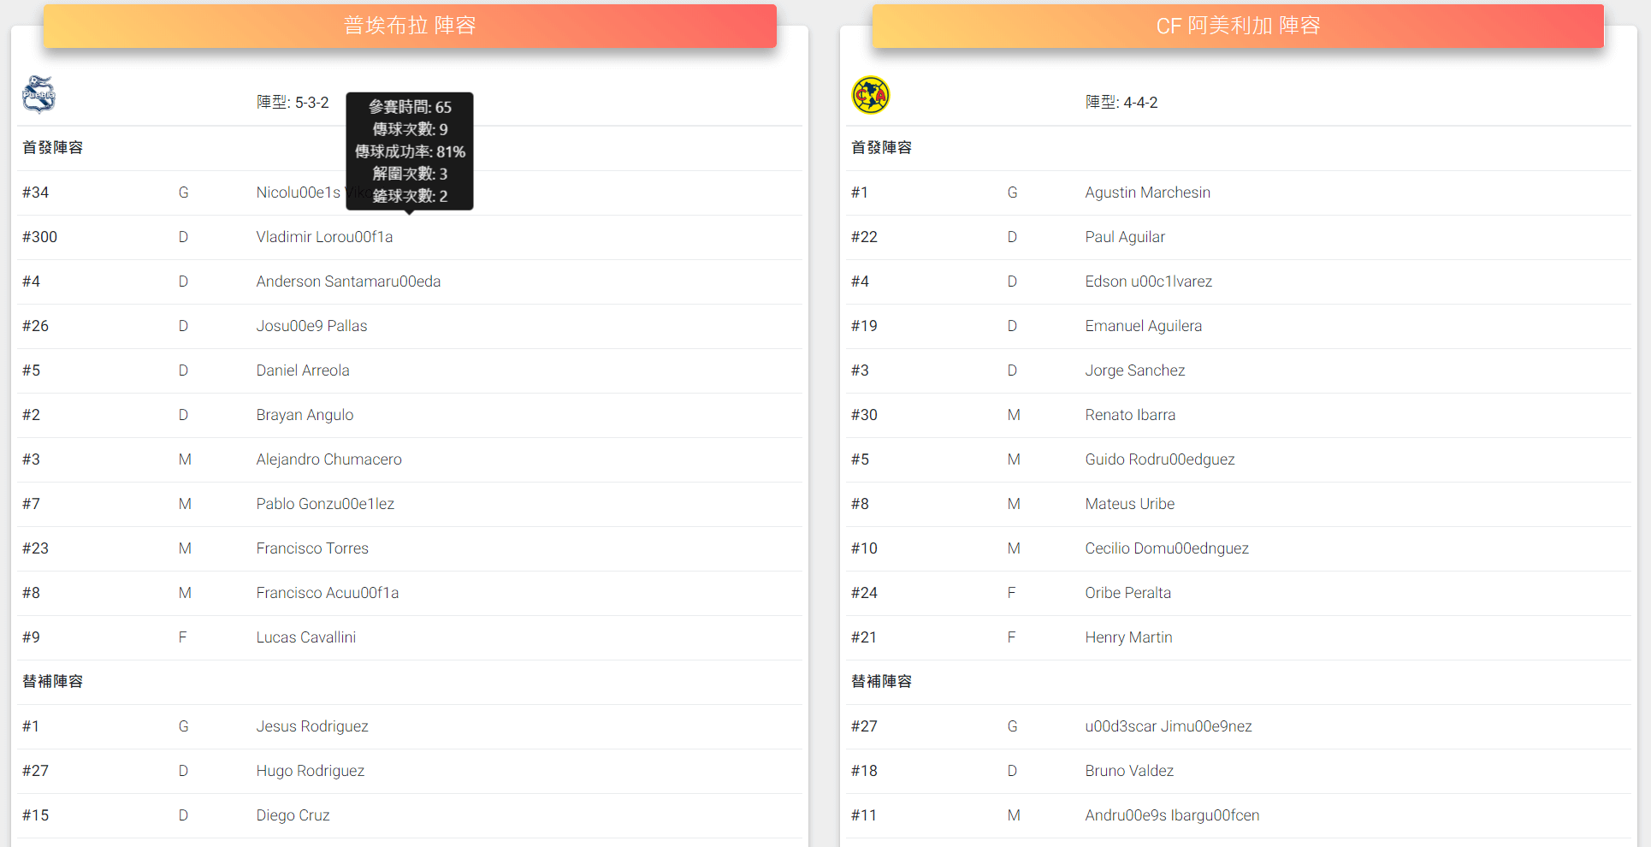Open Francisco Acuña player link
The width and height of the screenshot is (1651, 847).
[x=328, y=593]
